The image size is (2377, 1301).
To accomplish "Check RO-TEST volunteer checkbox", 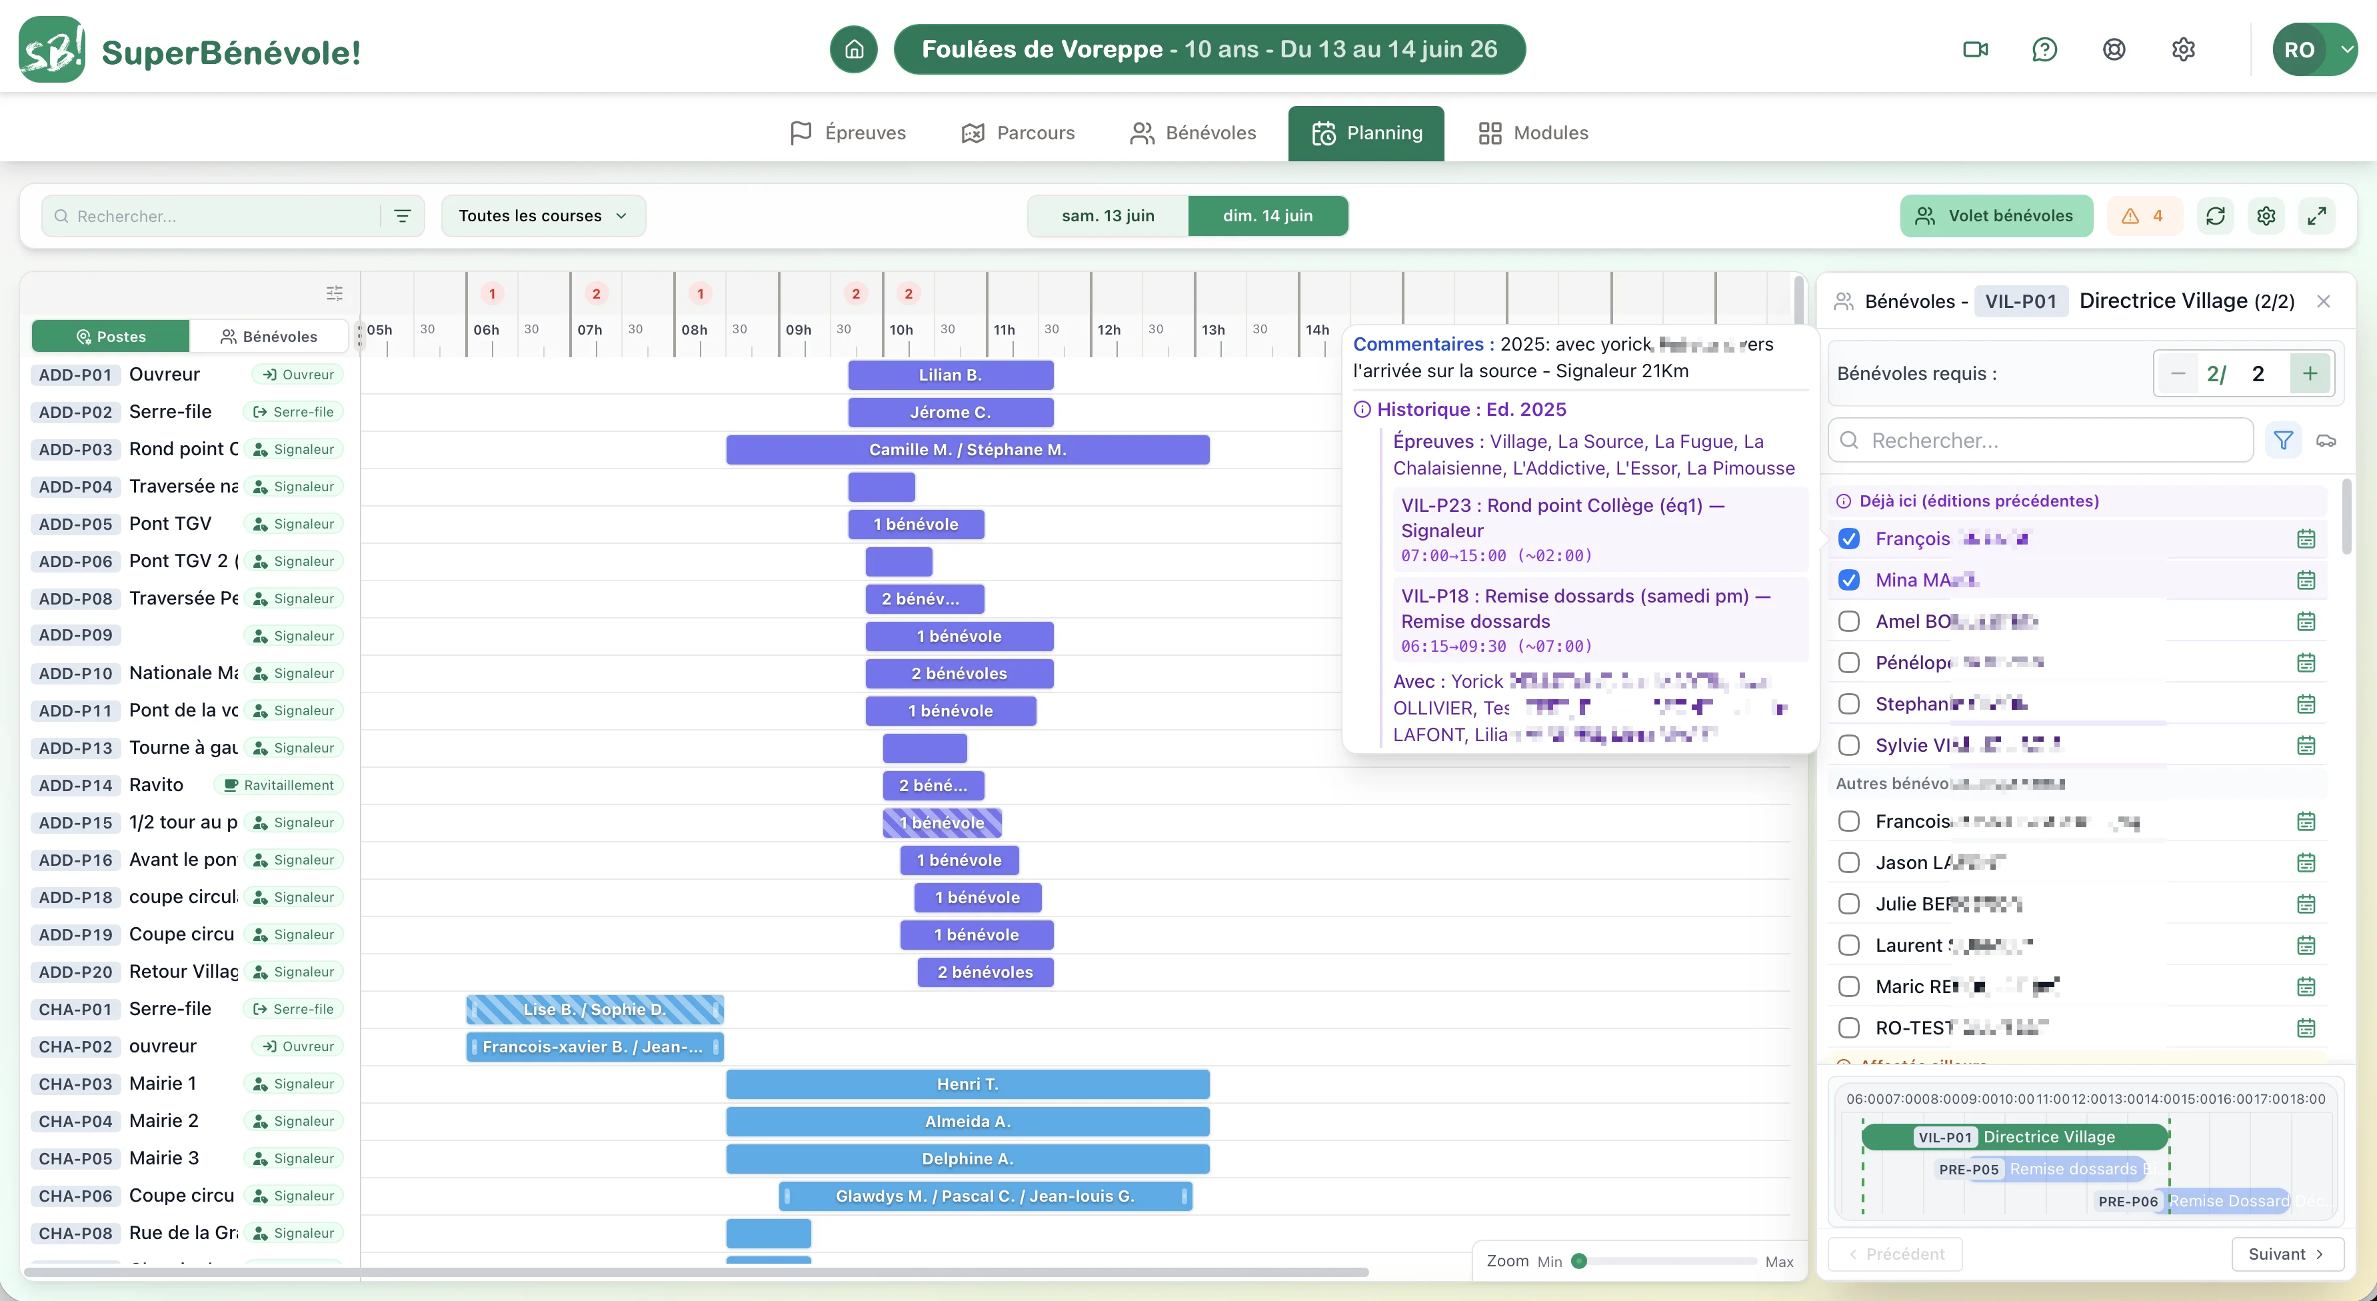I will 1848,1028.
